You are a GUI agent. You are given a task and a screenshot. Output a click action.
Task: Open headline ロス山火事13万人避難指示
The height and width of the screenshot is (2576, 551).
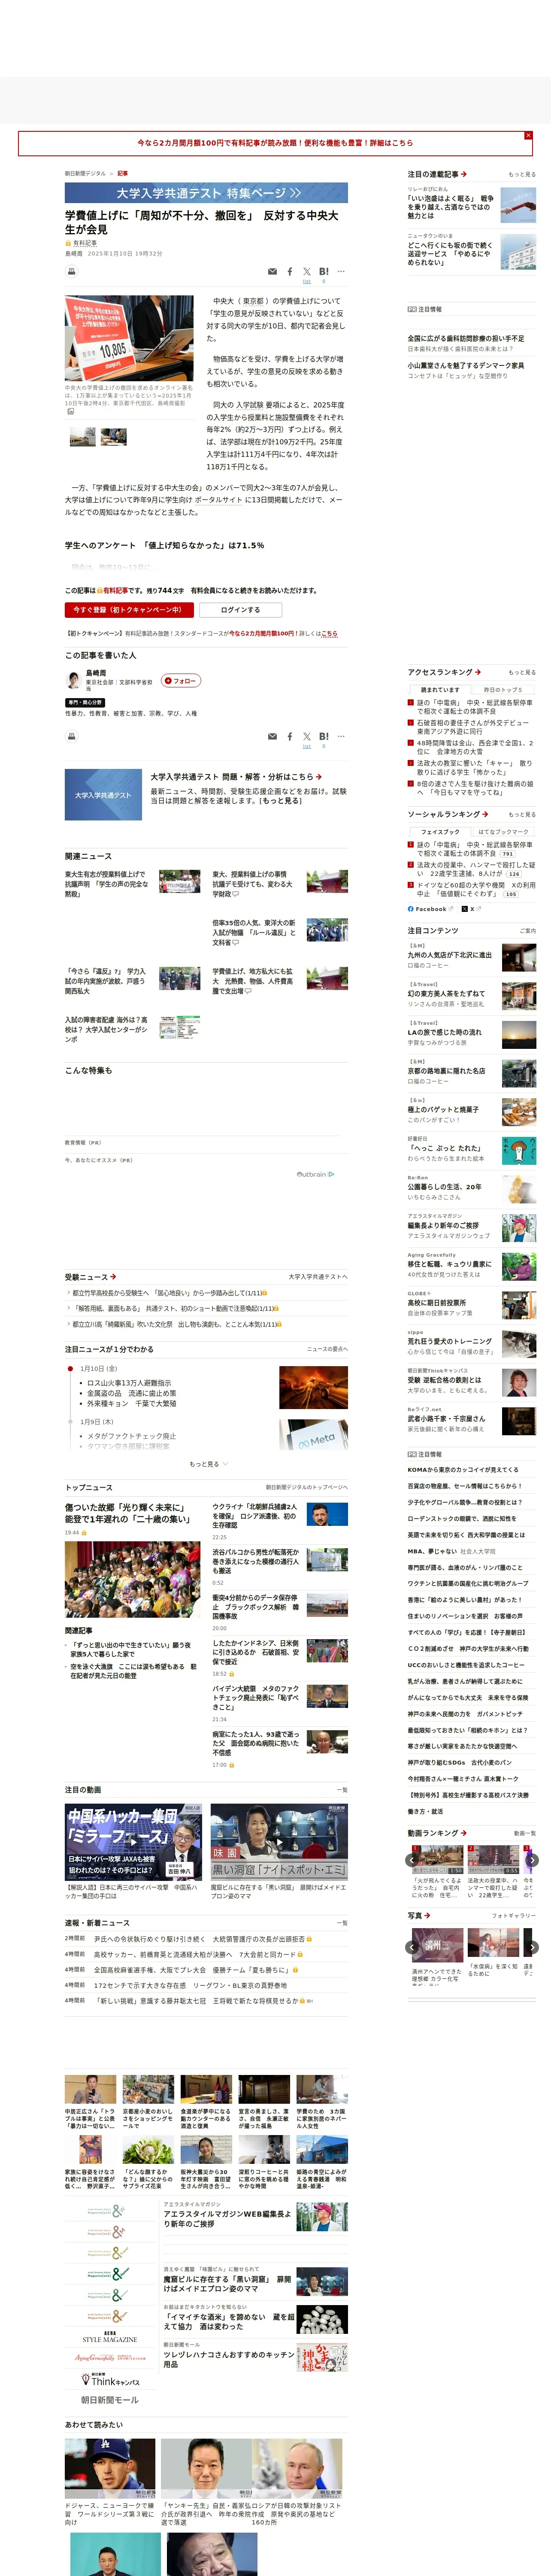tap(129, 1383)
